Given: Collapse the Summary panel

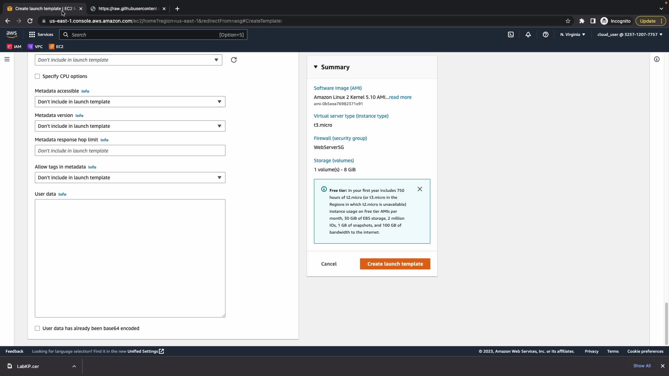Looking at the screenshot, I should click(316, 67).
